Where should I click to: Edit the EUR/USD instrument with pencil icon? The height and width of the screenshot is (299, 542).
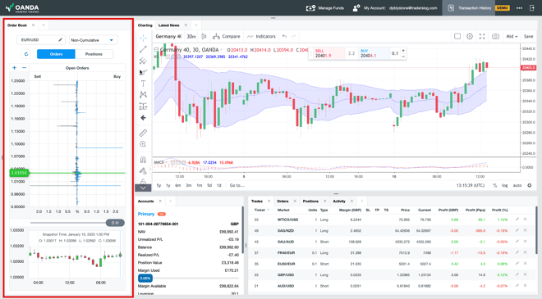pos(60,40)
